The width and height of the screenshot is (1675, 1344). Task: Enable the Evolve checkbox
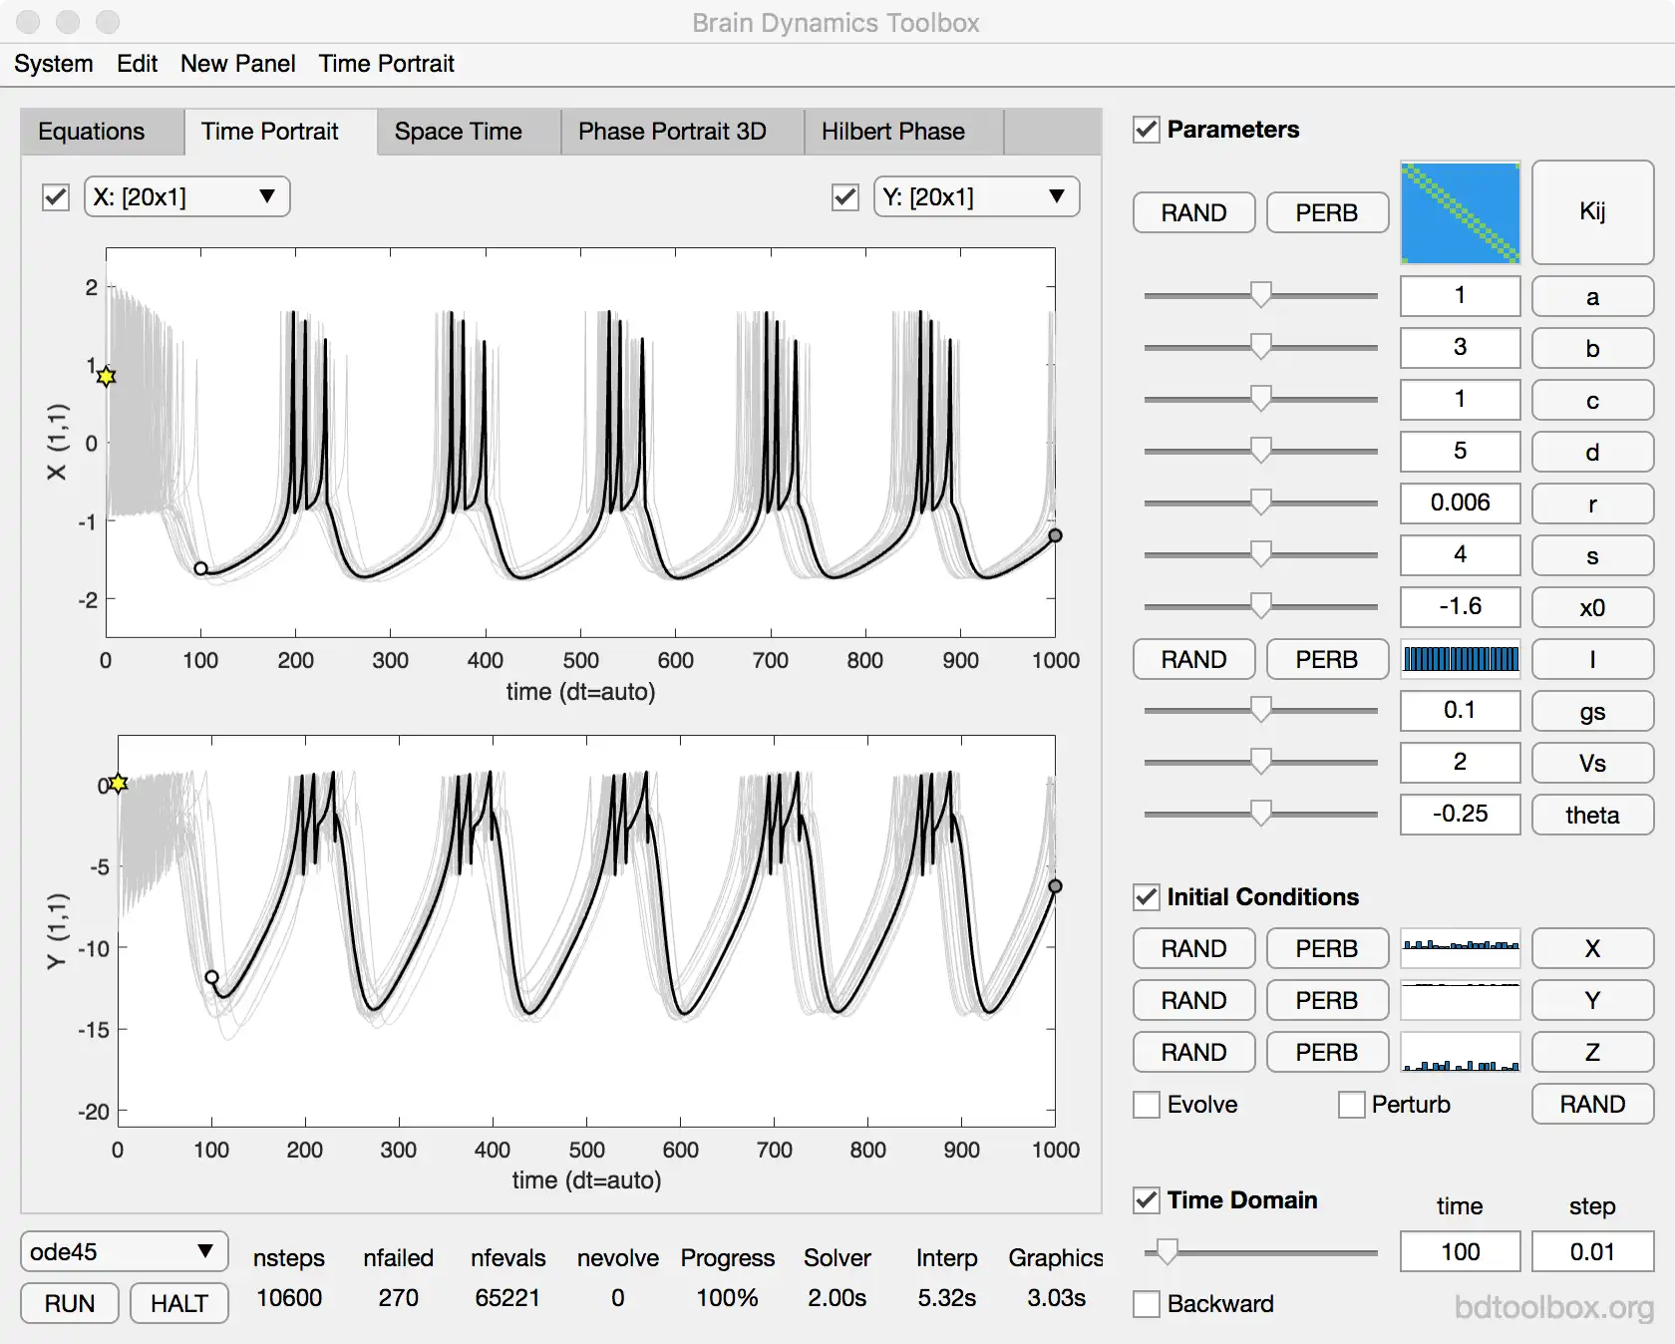pyautogui.click(x=1147, y=1105)
